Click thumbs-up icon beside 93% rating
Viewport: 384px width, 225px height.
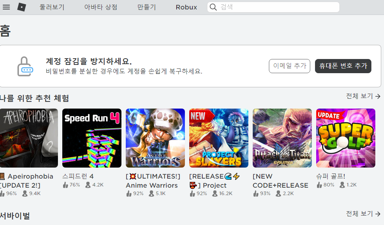pos(256,194)
